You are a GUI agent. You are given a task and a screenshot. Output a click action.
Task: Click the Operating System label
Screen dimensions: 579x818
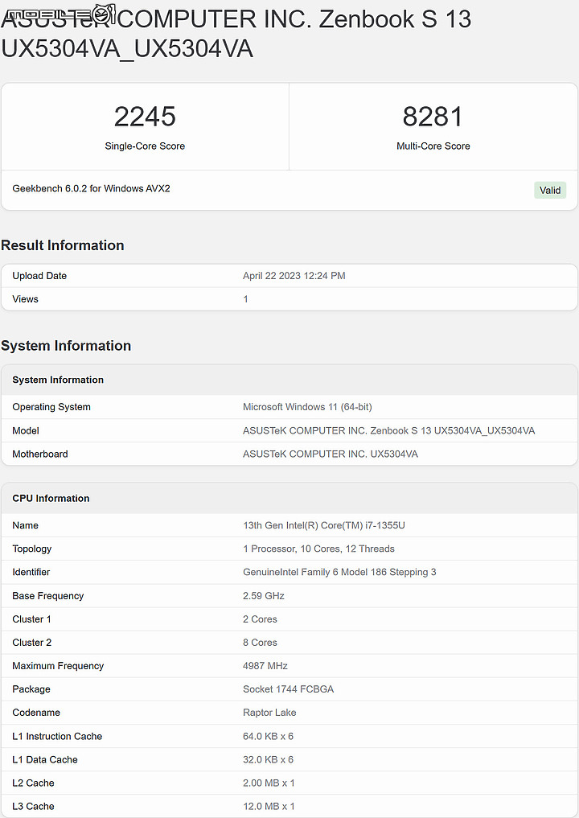[x=51, y=407]
